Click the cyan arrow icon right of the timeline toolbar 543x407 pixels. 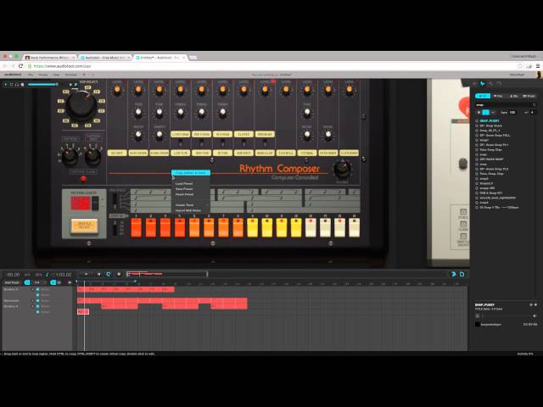point(454,274)
